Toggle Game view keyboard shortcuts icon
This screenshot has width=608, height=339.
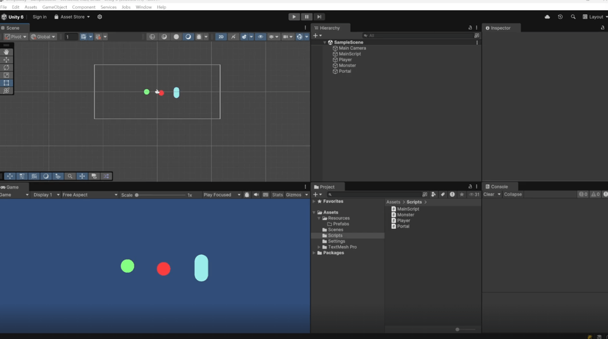click(265, 195)
